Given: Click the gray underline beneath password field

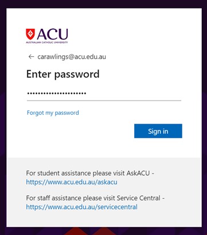Looking at the screenshot, I should tap(104, 101).
